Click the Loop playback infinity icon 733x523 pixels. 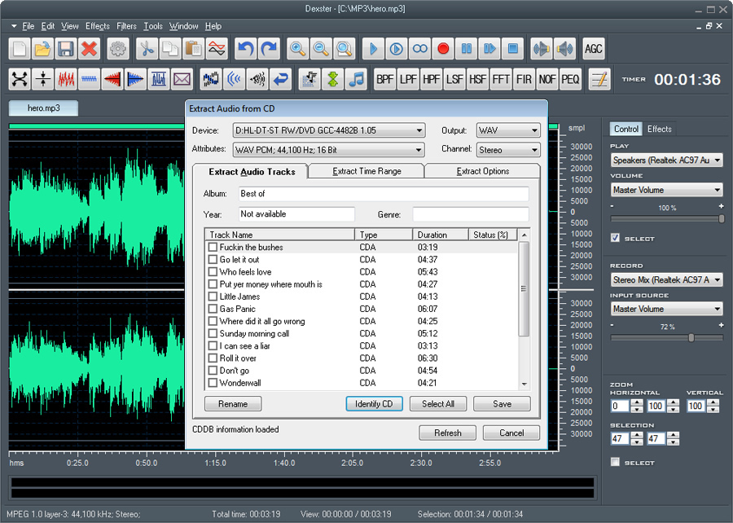419,49
